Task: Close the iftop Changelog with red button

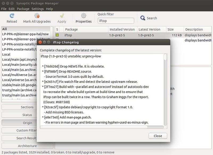Action: click(x=40, y=42)
